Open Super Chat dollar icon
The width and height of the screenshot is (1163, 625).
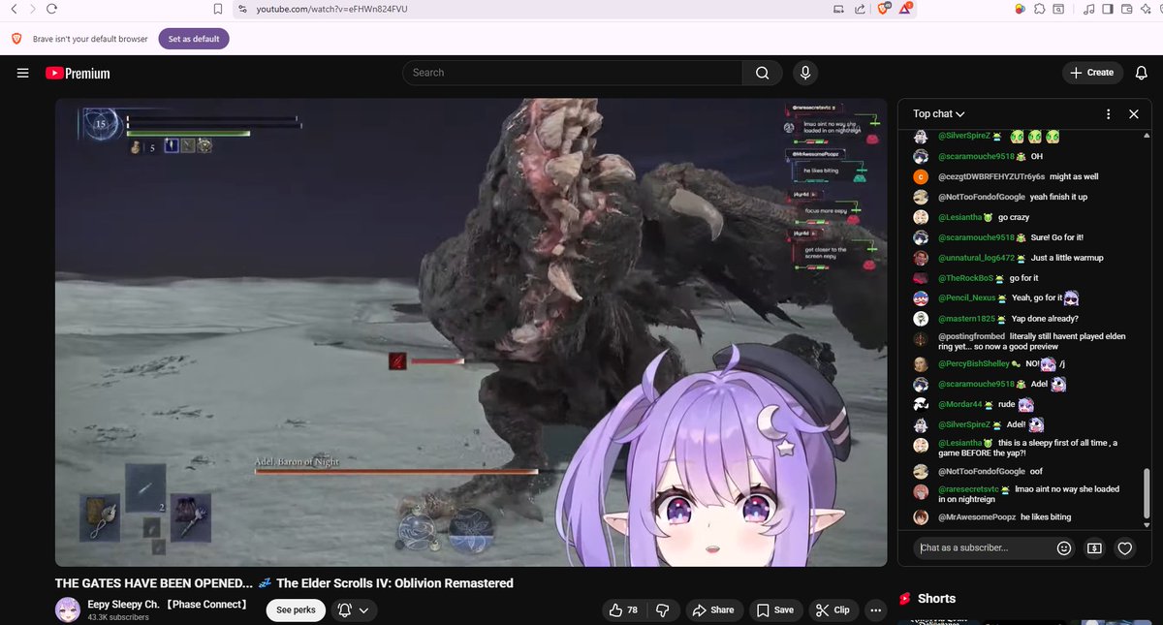coord(1094,547)
